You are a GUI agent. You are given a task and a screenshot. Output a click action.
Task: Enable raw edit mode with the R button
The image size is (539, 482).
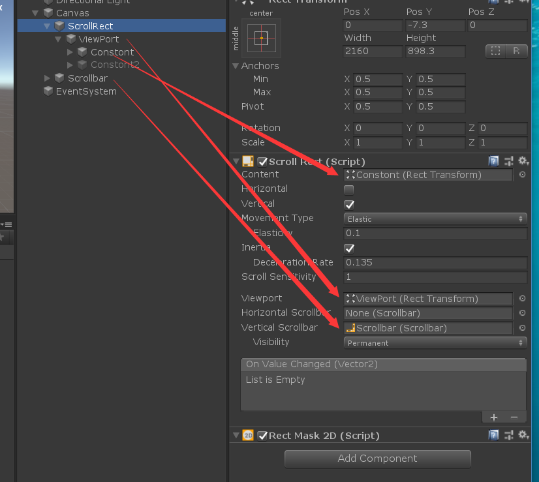pyautogui.click(x=516, y=51)
